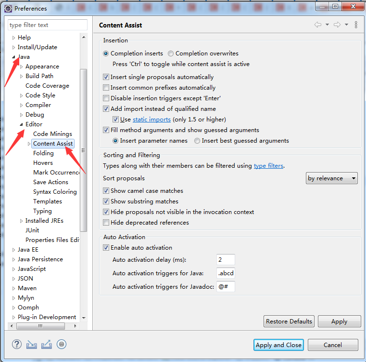Select Insert parameter names radio button
366x362 pixels.
[115, 141]
